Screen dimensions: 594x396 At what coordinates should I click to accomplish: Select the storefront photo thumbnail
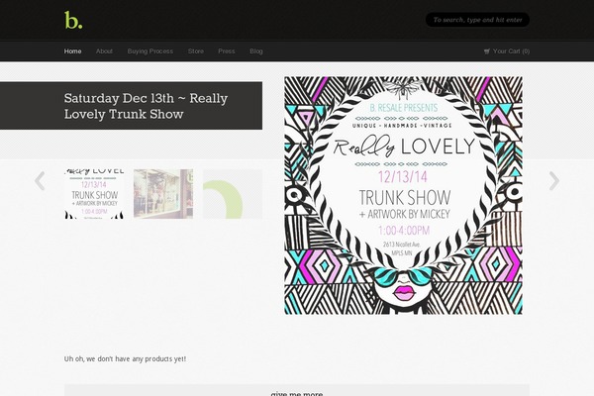(x=163, y=194)
